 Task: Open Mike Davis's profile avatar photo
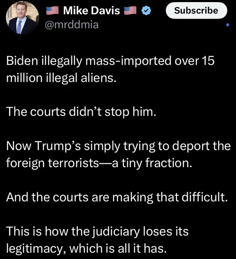(x=22, y=18)
